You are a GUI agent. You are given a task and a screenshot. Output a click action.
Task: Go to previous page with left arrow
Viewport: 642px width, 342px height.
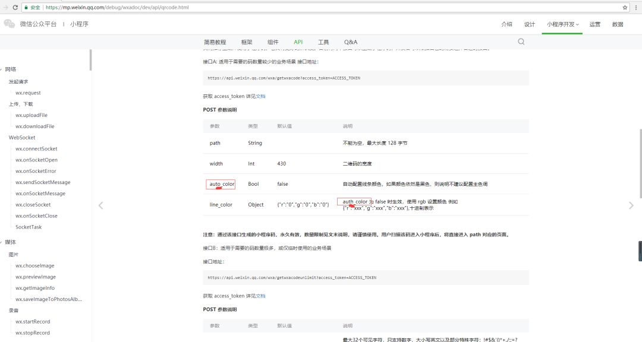(x=100, y=205)
